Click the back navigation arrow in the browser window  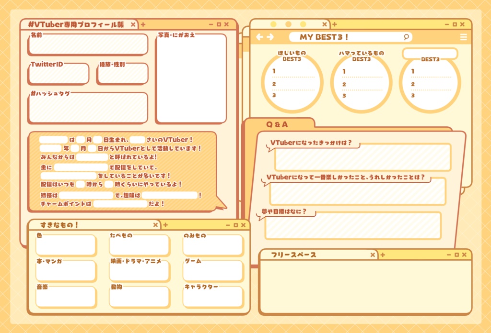[260, 37]
